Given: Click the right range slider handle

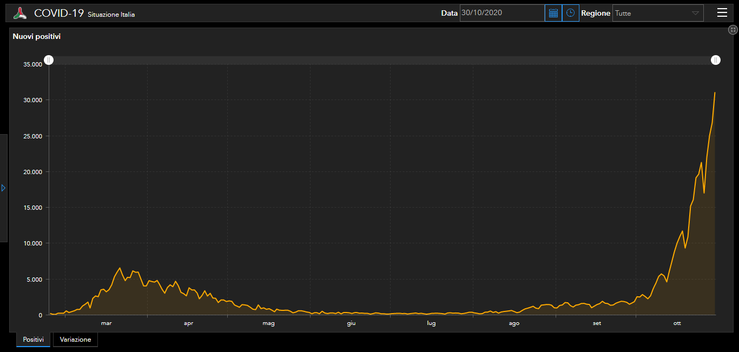Looking at the screenshot, I should coord(716,60).
